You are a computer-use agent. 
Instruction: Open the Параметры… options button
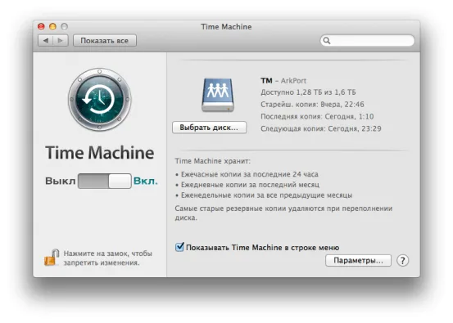click(358, 260)
